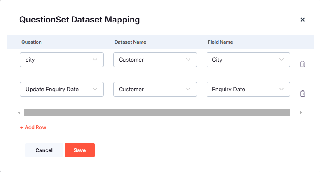Screen dimensions: 320x172
Task: Open Customer dataset dropdown in Enquiry Date row
Action: [155, 90]
